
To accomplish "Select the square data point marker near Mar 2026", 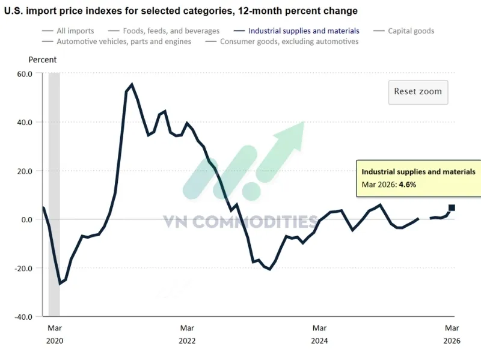I will pyautogui.click(x=450, y=207).
